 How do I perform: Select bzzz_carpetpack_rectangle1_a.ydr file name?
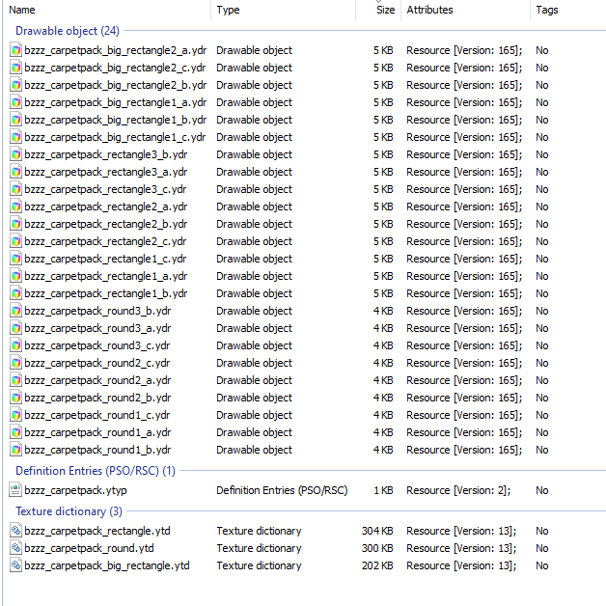click(x=106, y=276)
